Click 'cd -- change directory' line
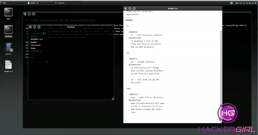The image size is (258, 135). coord(143,62)
